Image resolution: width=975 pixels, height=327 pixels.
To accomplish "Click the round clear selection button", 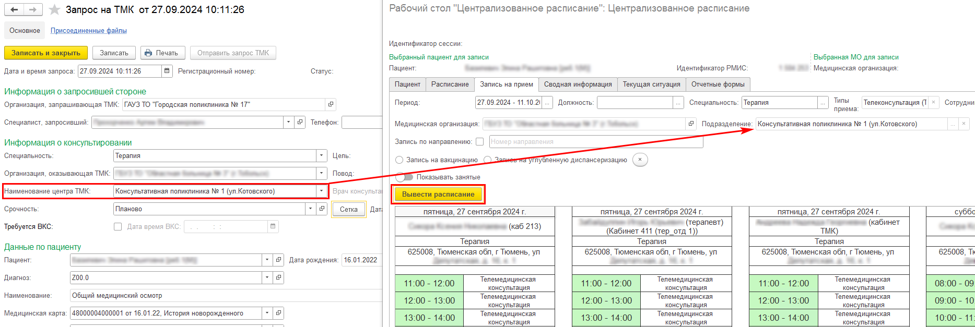I will 640,160.
